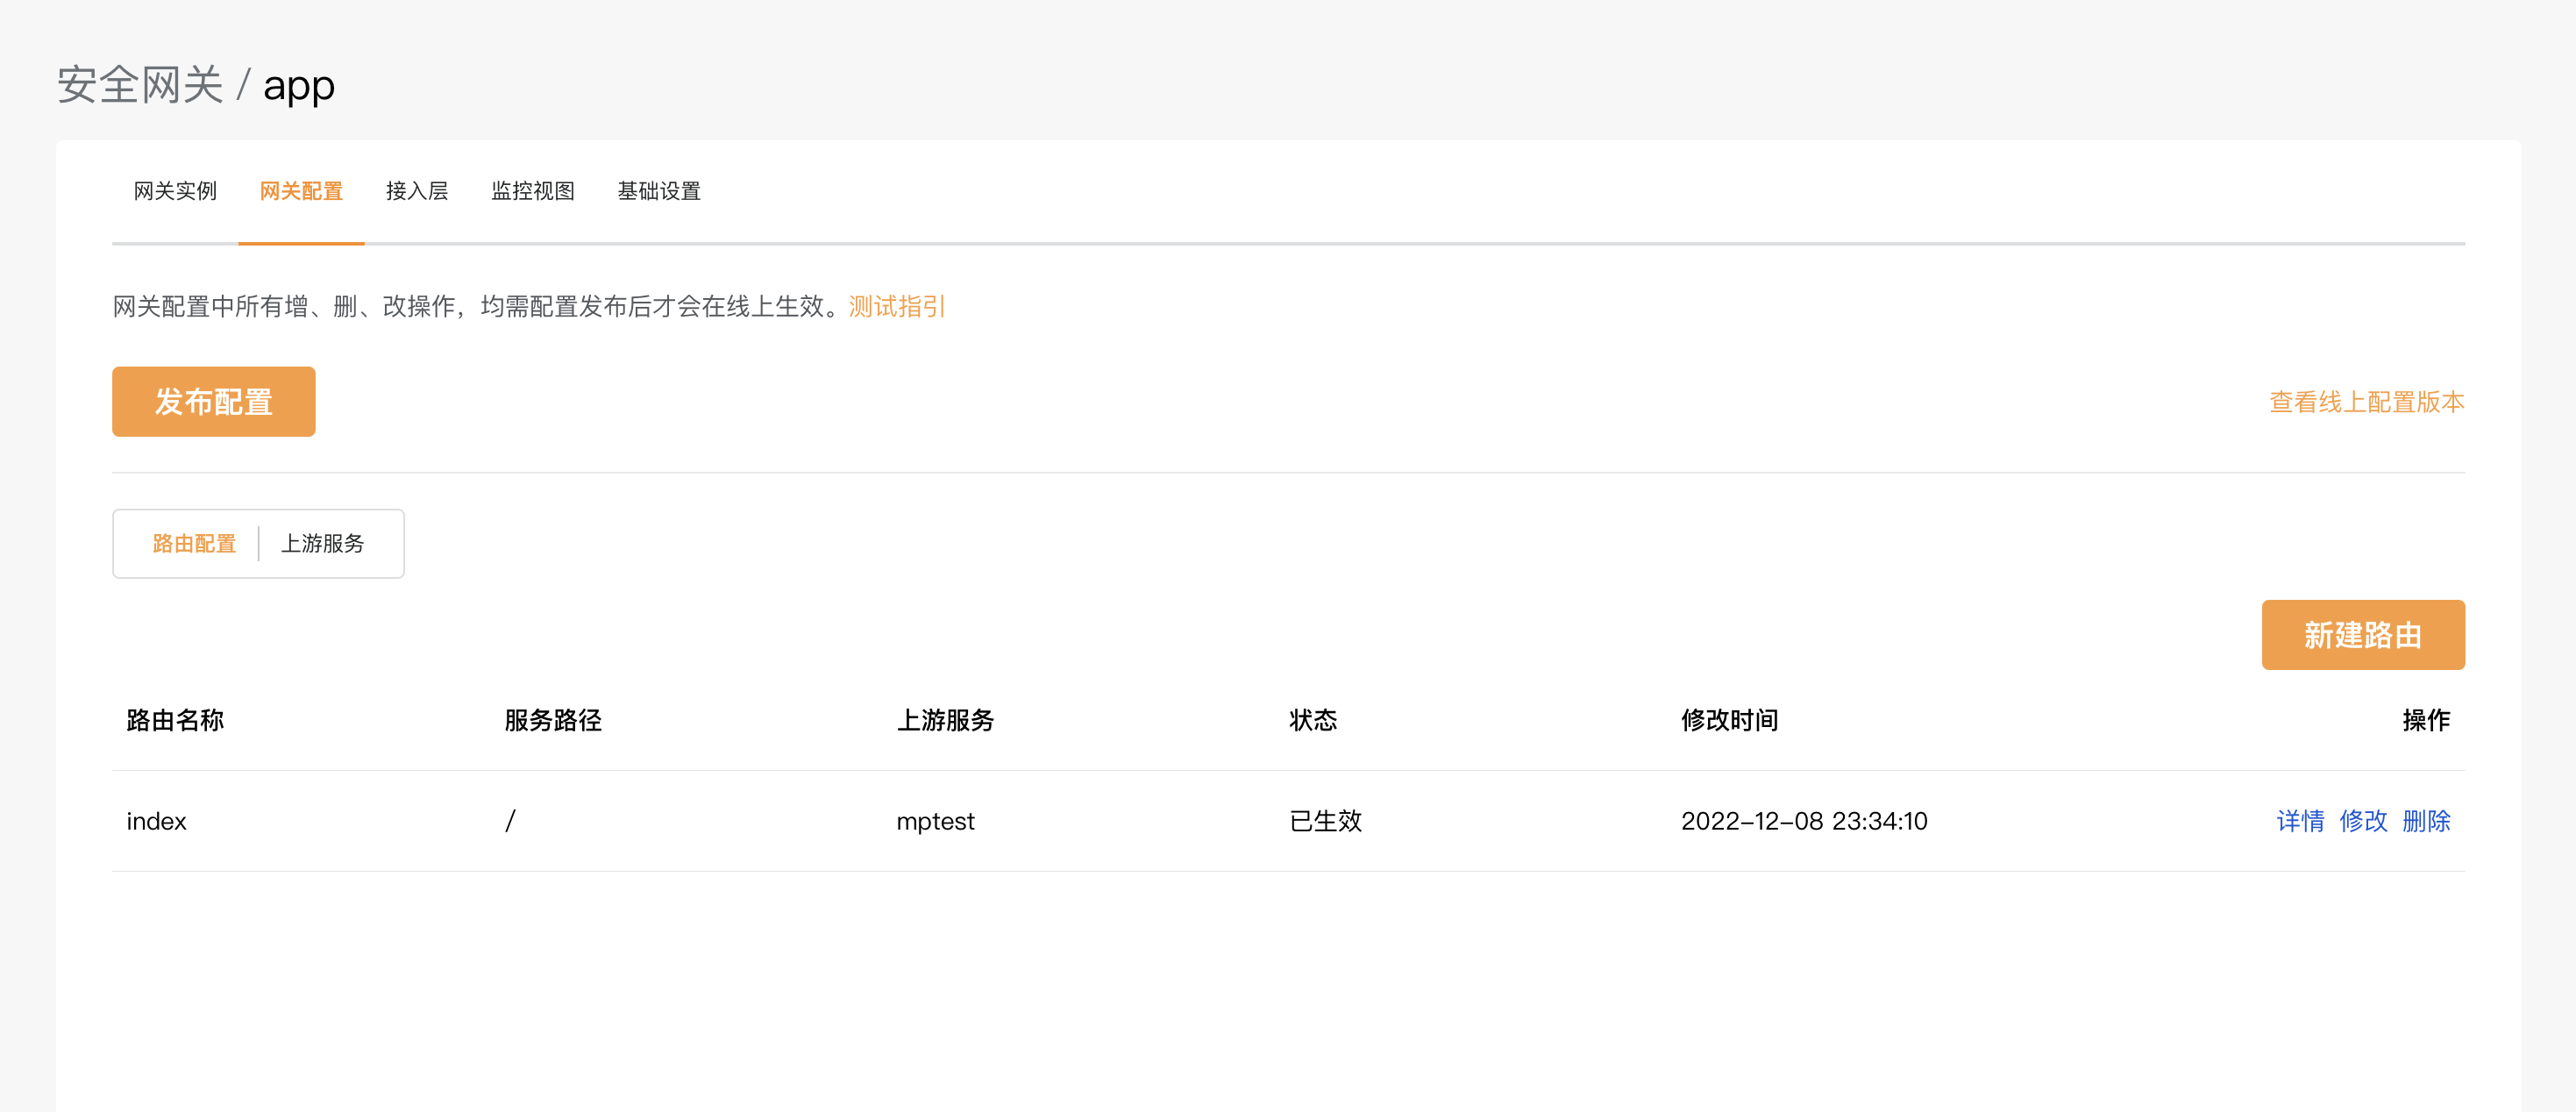Image resolution: width=2576 pixels, height=1112 pixels.
Task: View 详情 for the index route
Action: 2300,821
